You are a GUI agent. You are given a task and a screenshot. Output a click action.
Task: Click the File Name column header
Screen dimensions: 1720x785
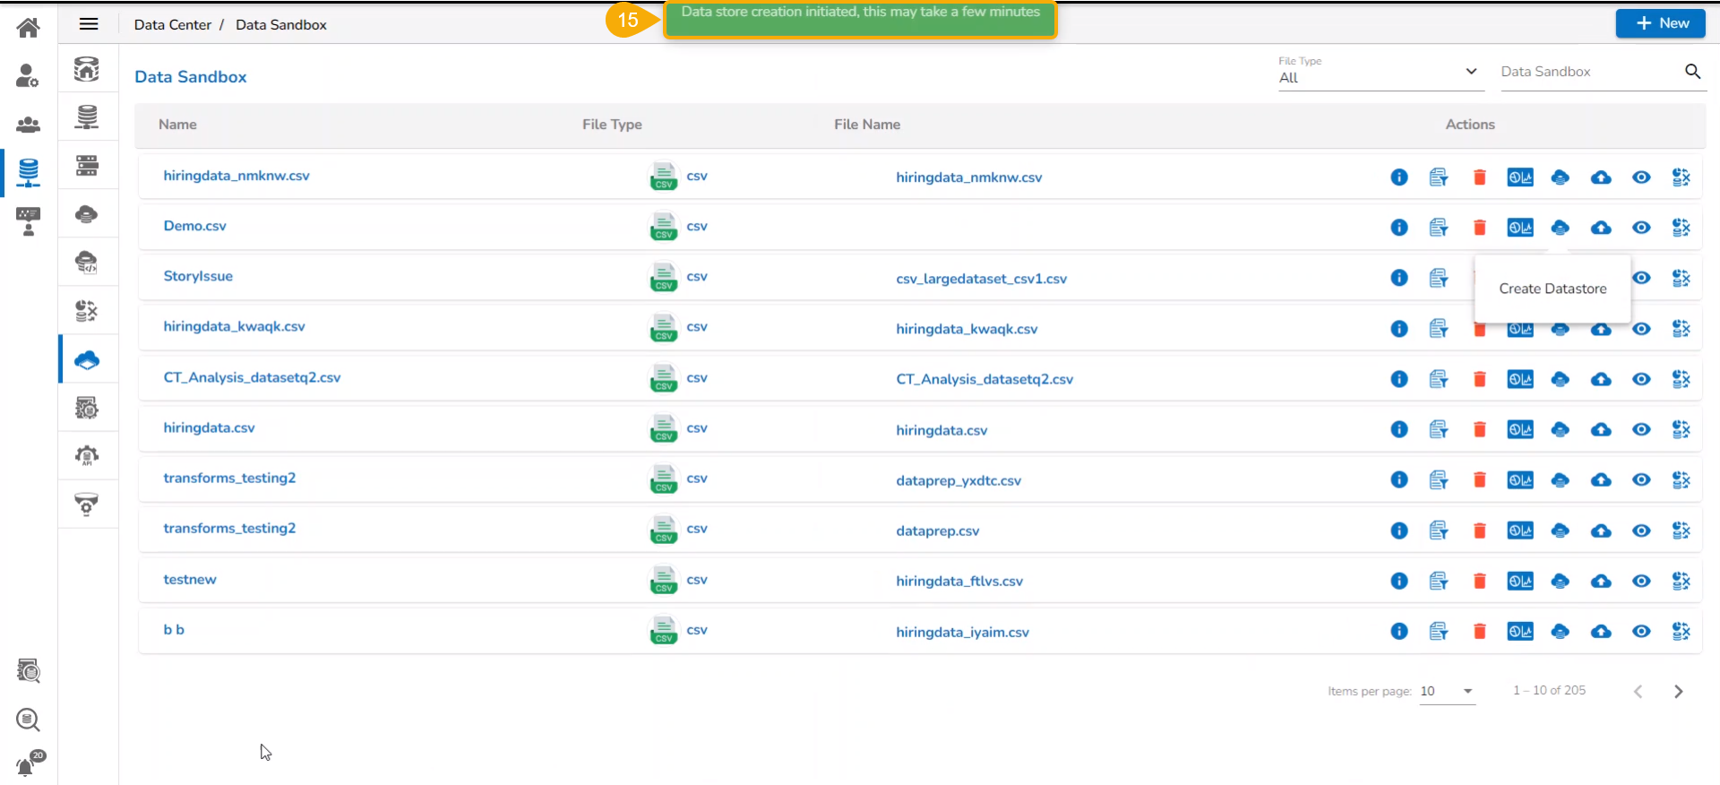[x=867, y=125]
